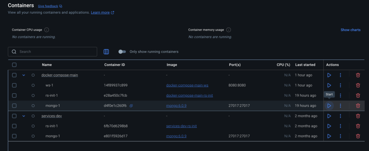Open more actions for rs-init-1 in docker-compose-main
The image size is (369, 151).
[340, 96]
